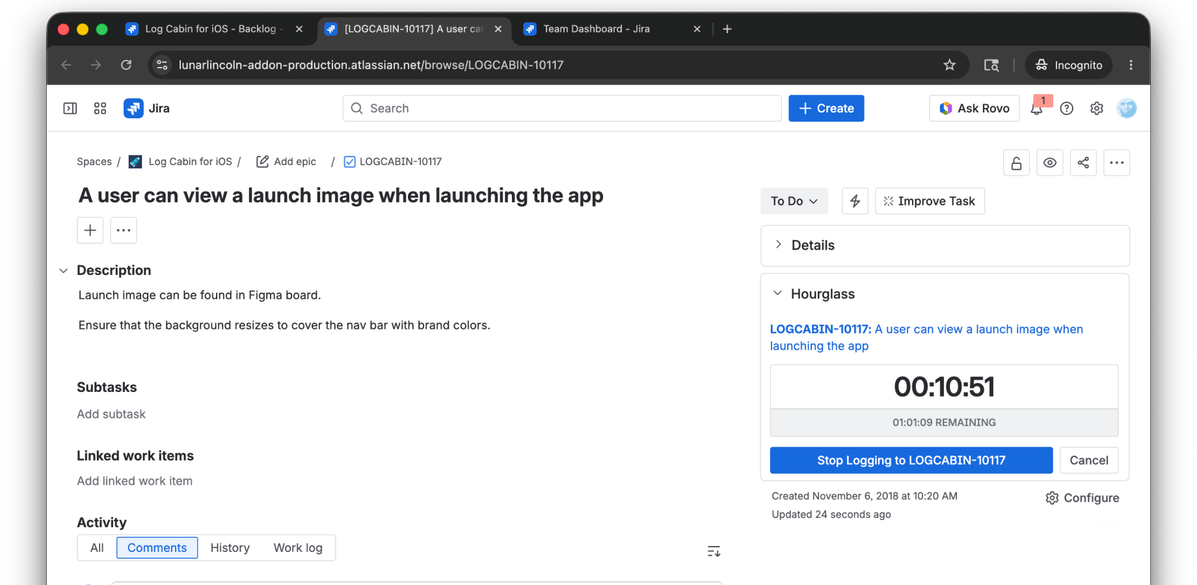Toggle watch with the eye icon
Image resolution: width=1197 pixels, height=585 pixels.
click(x=1050, y=162)
